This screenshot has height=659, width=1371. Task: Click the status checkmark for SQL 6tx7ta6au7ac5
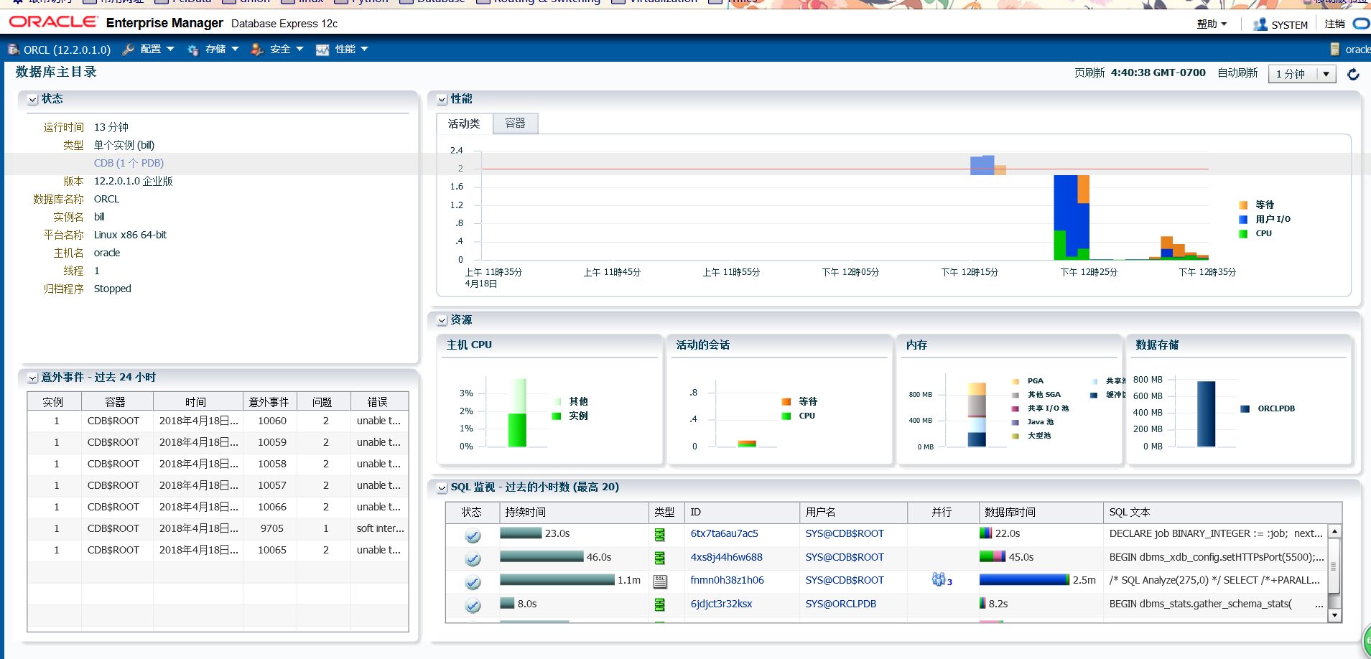point(473,536)
